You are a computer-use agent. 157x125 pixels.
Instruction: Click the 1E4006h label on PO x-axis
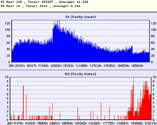137,123
